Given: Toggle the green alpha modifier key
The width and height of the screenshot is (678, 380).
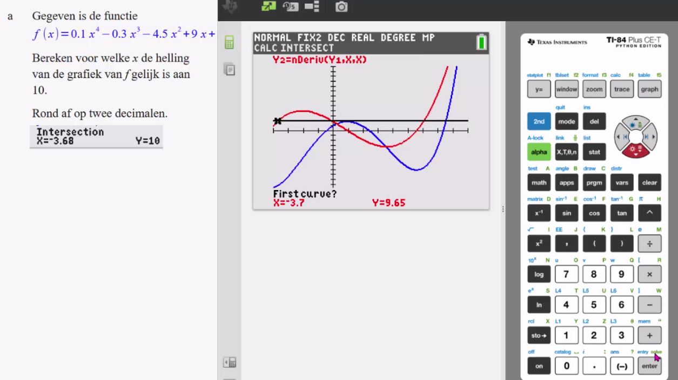Looking at the screenshot, I should click(539, 152).
